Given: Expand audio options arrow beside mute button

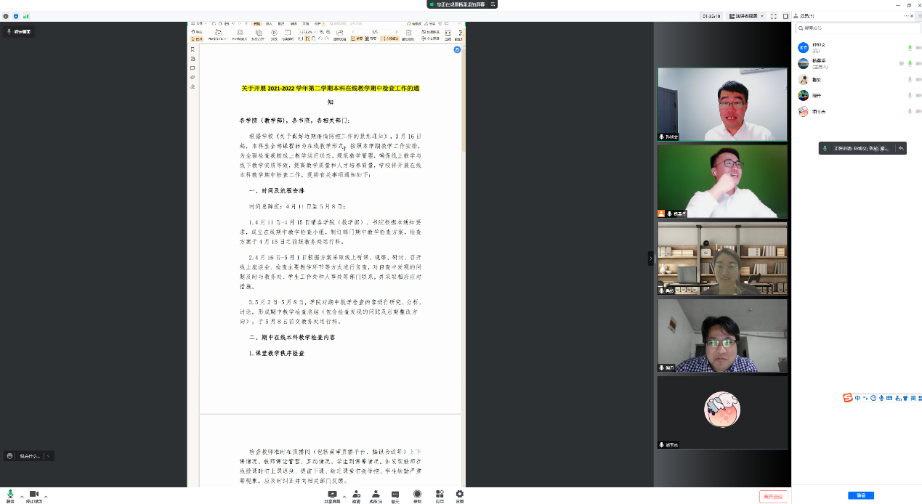Looking at the screenshot, I should click(22, 497).
